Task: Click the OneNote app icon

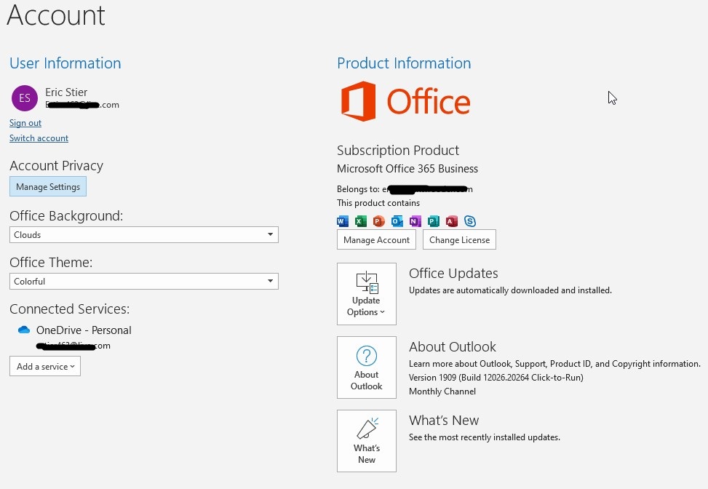Action: coord(415,221)
